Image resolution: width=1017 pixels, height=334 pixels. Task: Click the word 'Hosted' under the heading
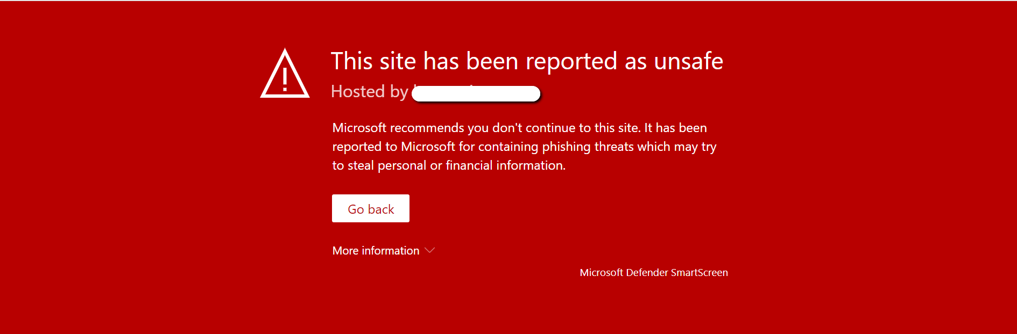point(358,91)
